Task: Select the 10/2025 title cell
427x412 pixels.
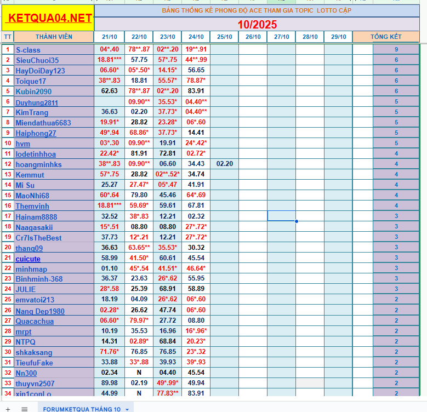Action: [257, 24]
